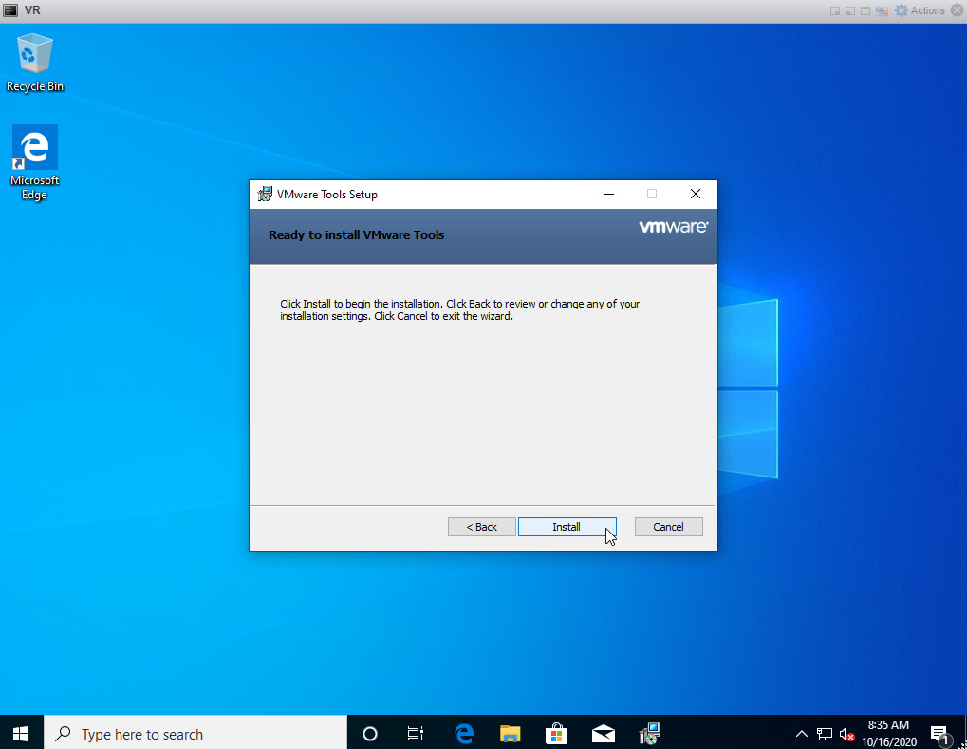Open the VR console Actions menu
Viewport: 967px width, 749px height.
(x=920, y=10)
